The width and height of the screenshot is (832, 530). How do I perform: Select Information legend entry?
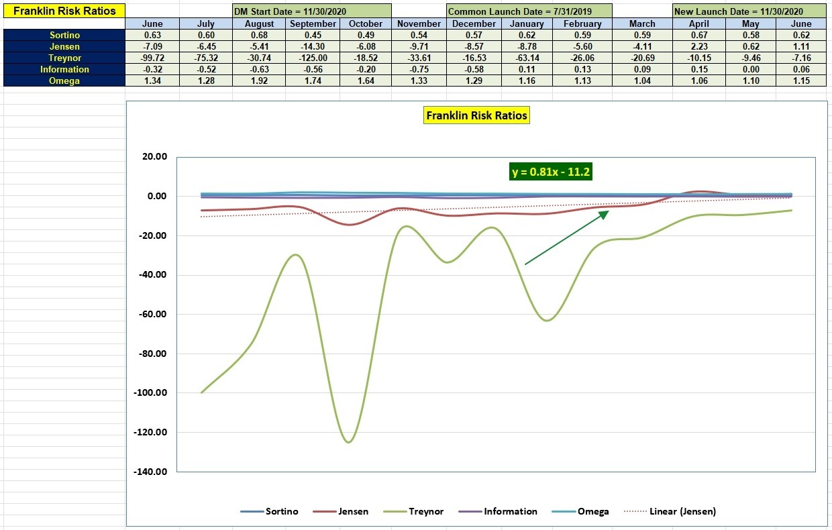pyautogui.click(x=498, y=511)
